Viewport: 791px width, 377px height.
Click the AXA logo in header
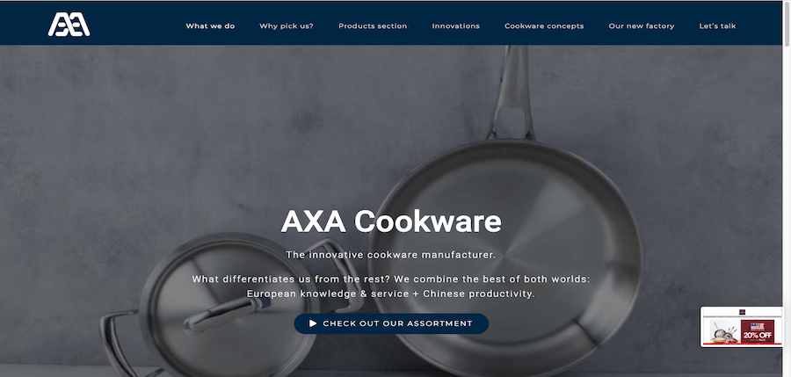(x=69, y=25)
